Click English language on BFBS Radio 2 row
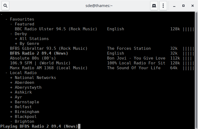 coord(115,53)
